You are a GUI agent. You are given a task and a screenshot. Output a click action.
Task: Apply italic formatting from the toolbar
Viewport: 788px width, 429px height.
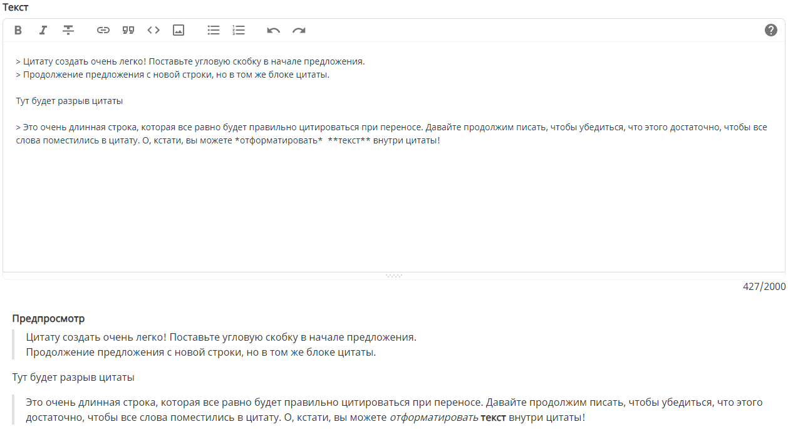[x=43, y=30]
